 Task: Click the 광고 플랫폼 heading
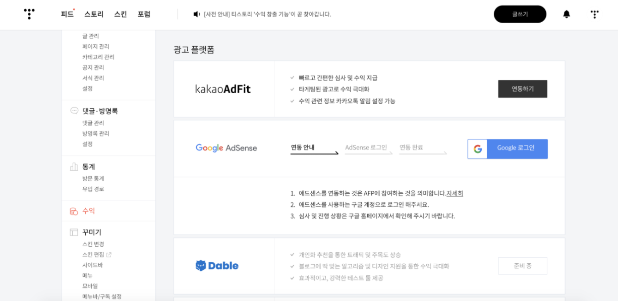(x=194, y=49)
